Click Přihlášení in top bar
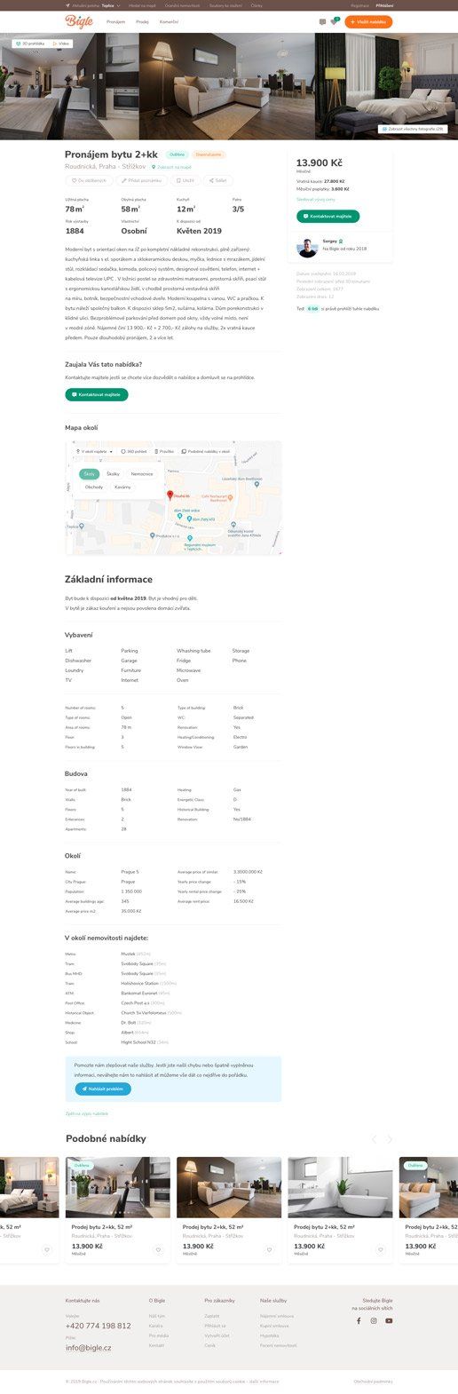 [x=384, y=5]
